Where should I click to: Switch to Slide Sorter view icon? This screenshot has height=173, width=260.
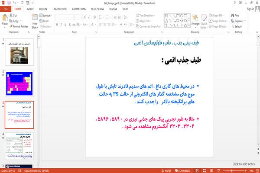tap(204, 171)
